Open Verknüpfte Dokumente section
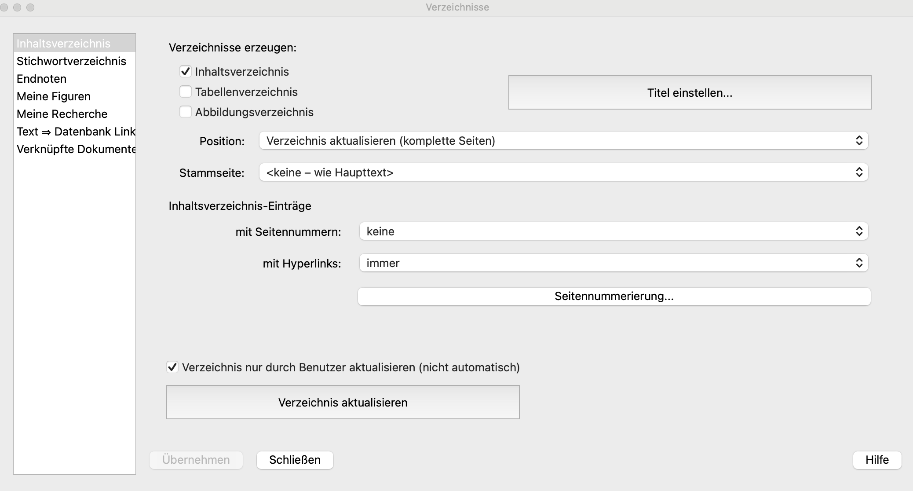The image size is (913, 491). (x=76, y=149)
